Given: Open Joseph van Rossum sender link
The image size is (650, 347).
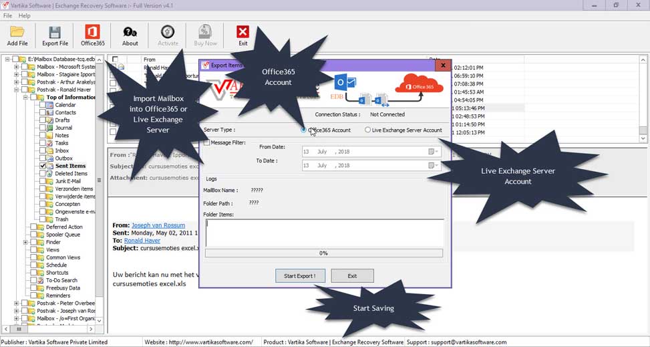Looking at the screenshot, I should [158, 225].
